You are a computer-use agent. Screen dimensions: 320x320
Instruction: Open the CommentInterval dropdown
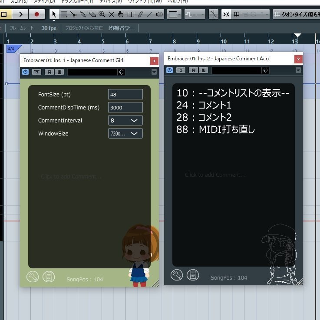[x=125, y=120]
